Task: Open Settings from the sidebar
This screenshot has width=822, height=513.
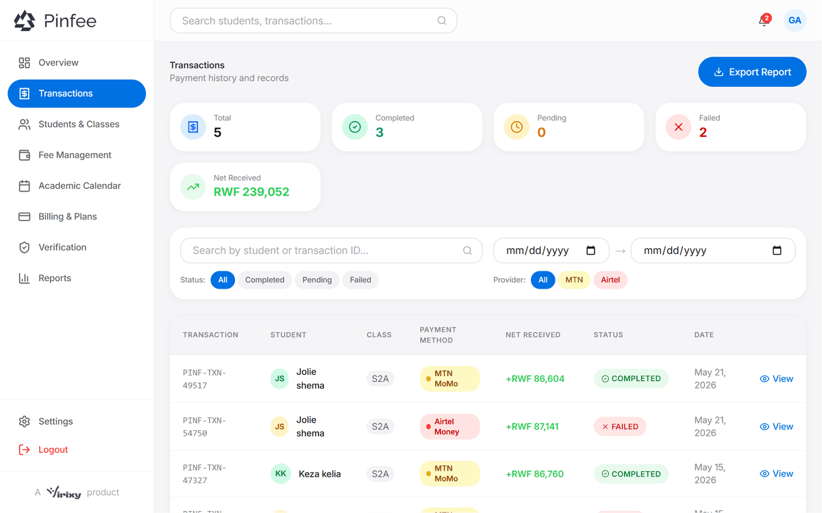Action: [x=77, y=421]
